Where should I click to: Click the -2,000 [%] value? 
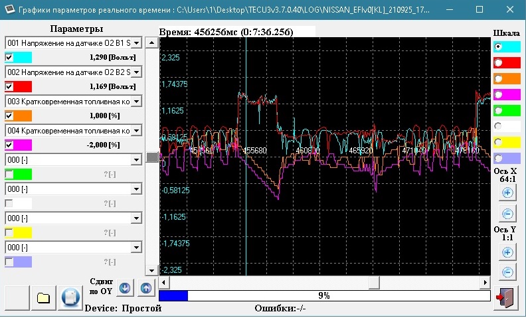[104, 145]
